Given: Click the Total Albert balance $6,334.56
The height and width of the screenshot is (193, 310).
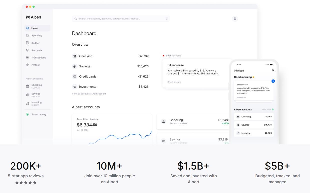Looking at the screenshot, I should pyautogui.click(x=87, y=125).
